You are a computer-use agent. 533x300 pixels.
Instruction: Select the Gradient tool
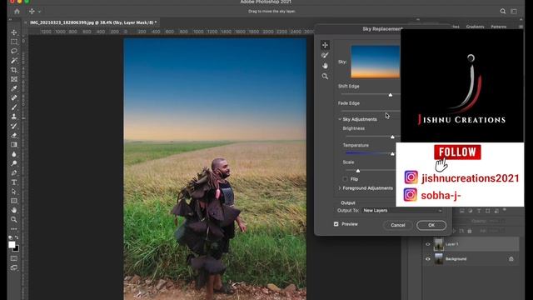[14, 144]
